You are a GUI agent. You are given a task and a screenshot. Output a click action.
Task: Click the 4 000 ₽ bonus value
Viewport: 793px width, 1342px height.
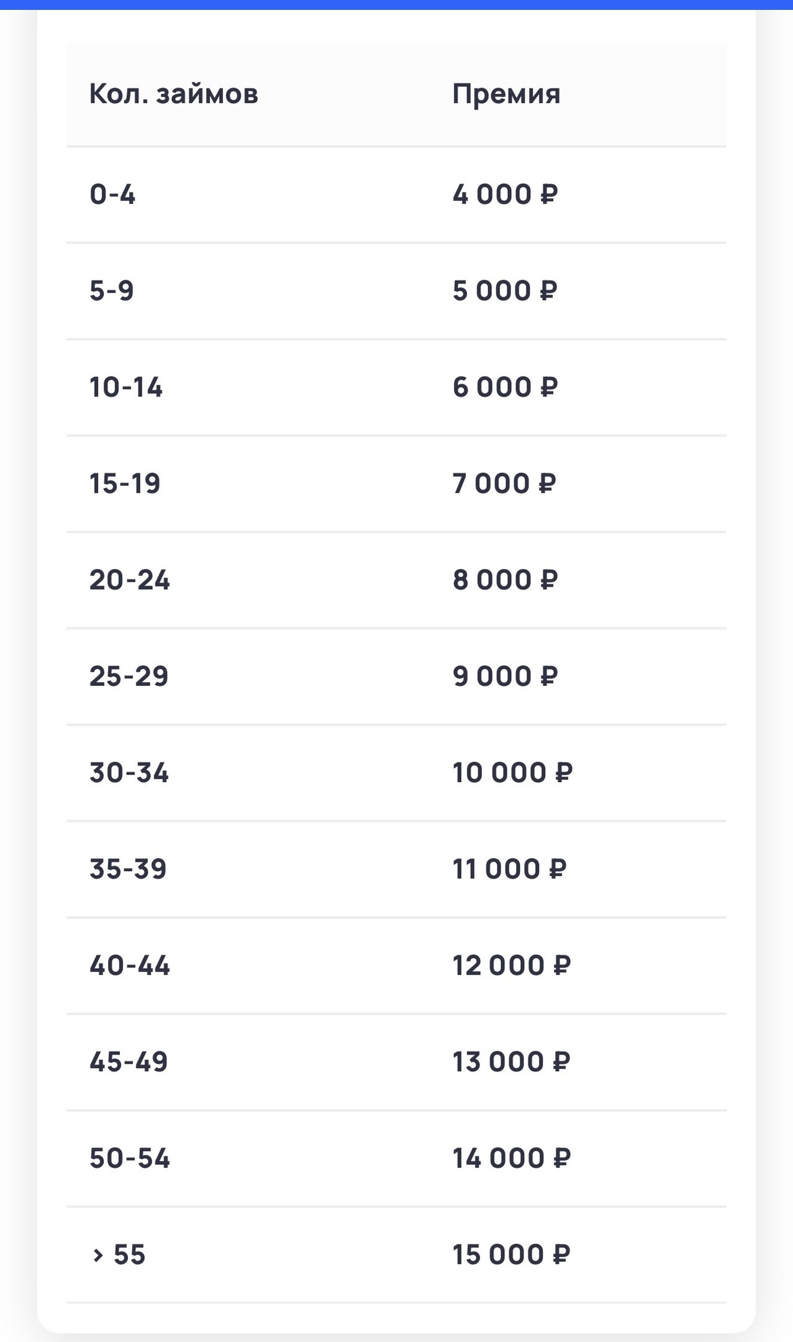click(505, 194)
